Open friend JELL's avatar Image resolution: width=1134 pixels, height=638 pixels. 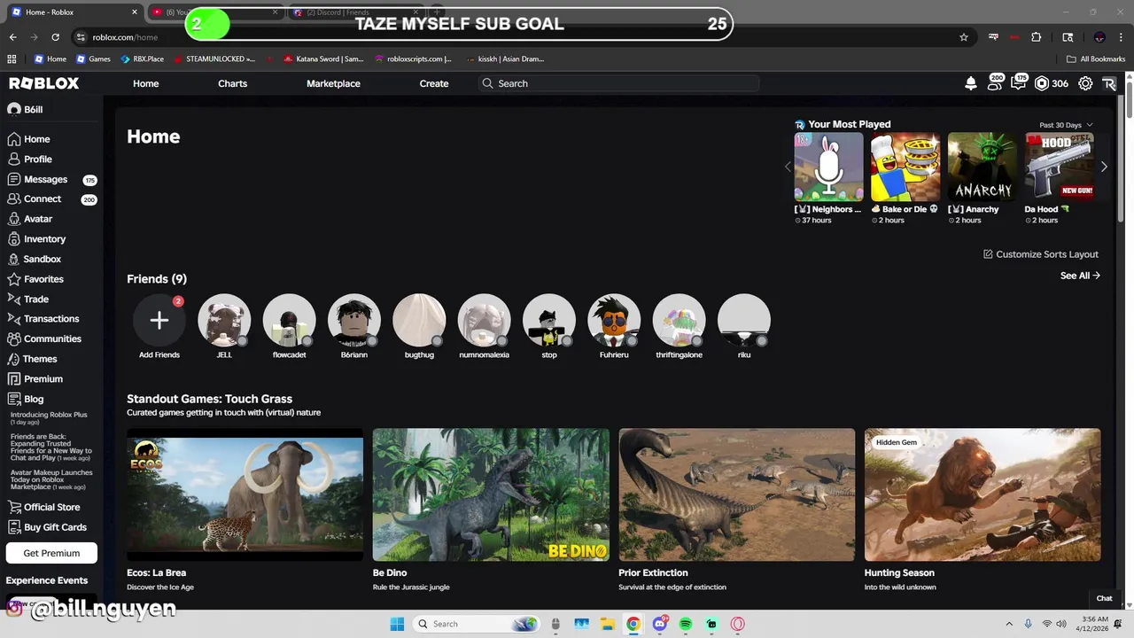pyautogui.click(x=224, y=320)
